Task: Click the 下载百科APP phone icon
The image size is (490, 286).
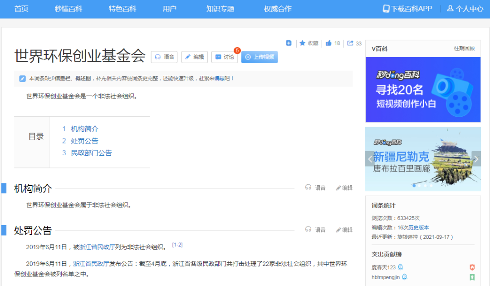Action: [x=386, y=9]
